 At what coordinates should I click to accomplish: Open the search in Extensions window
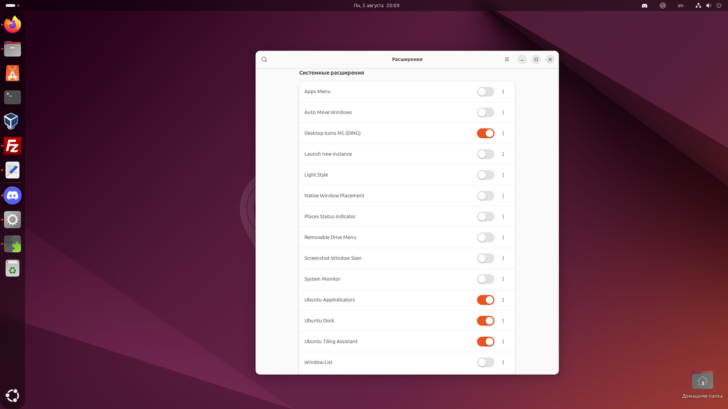tap(264, 60)
